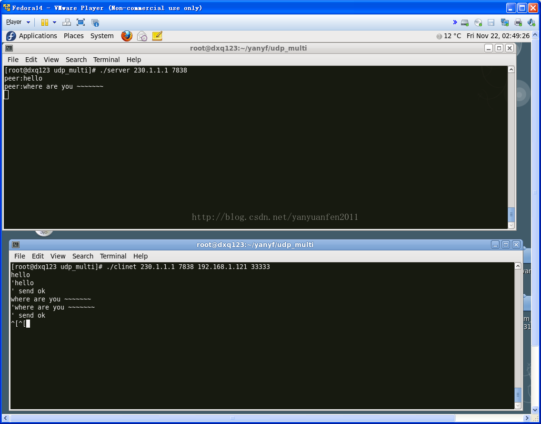
Task: Open View menu in client terminal
Action: click(58, 256)
